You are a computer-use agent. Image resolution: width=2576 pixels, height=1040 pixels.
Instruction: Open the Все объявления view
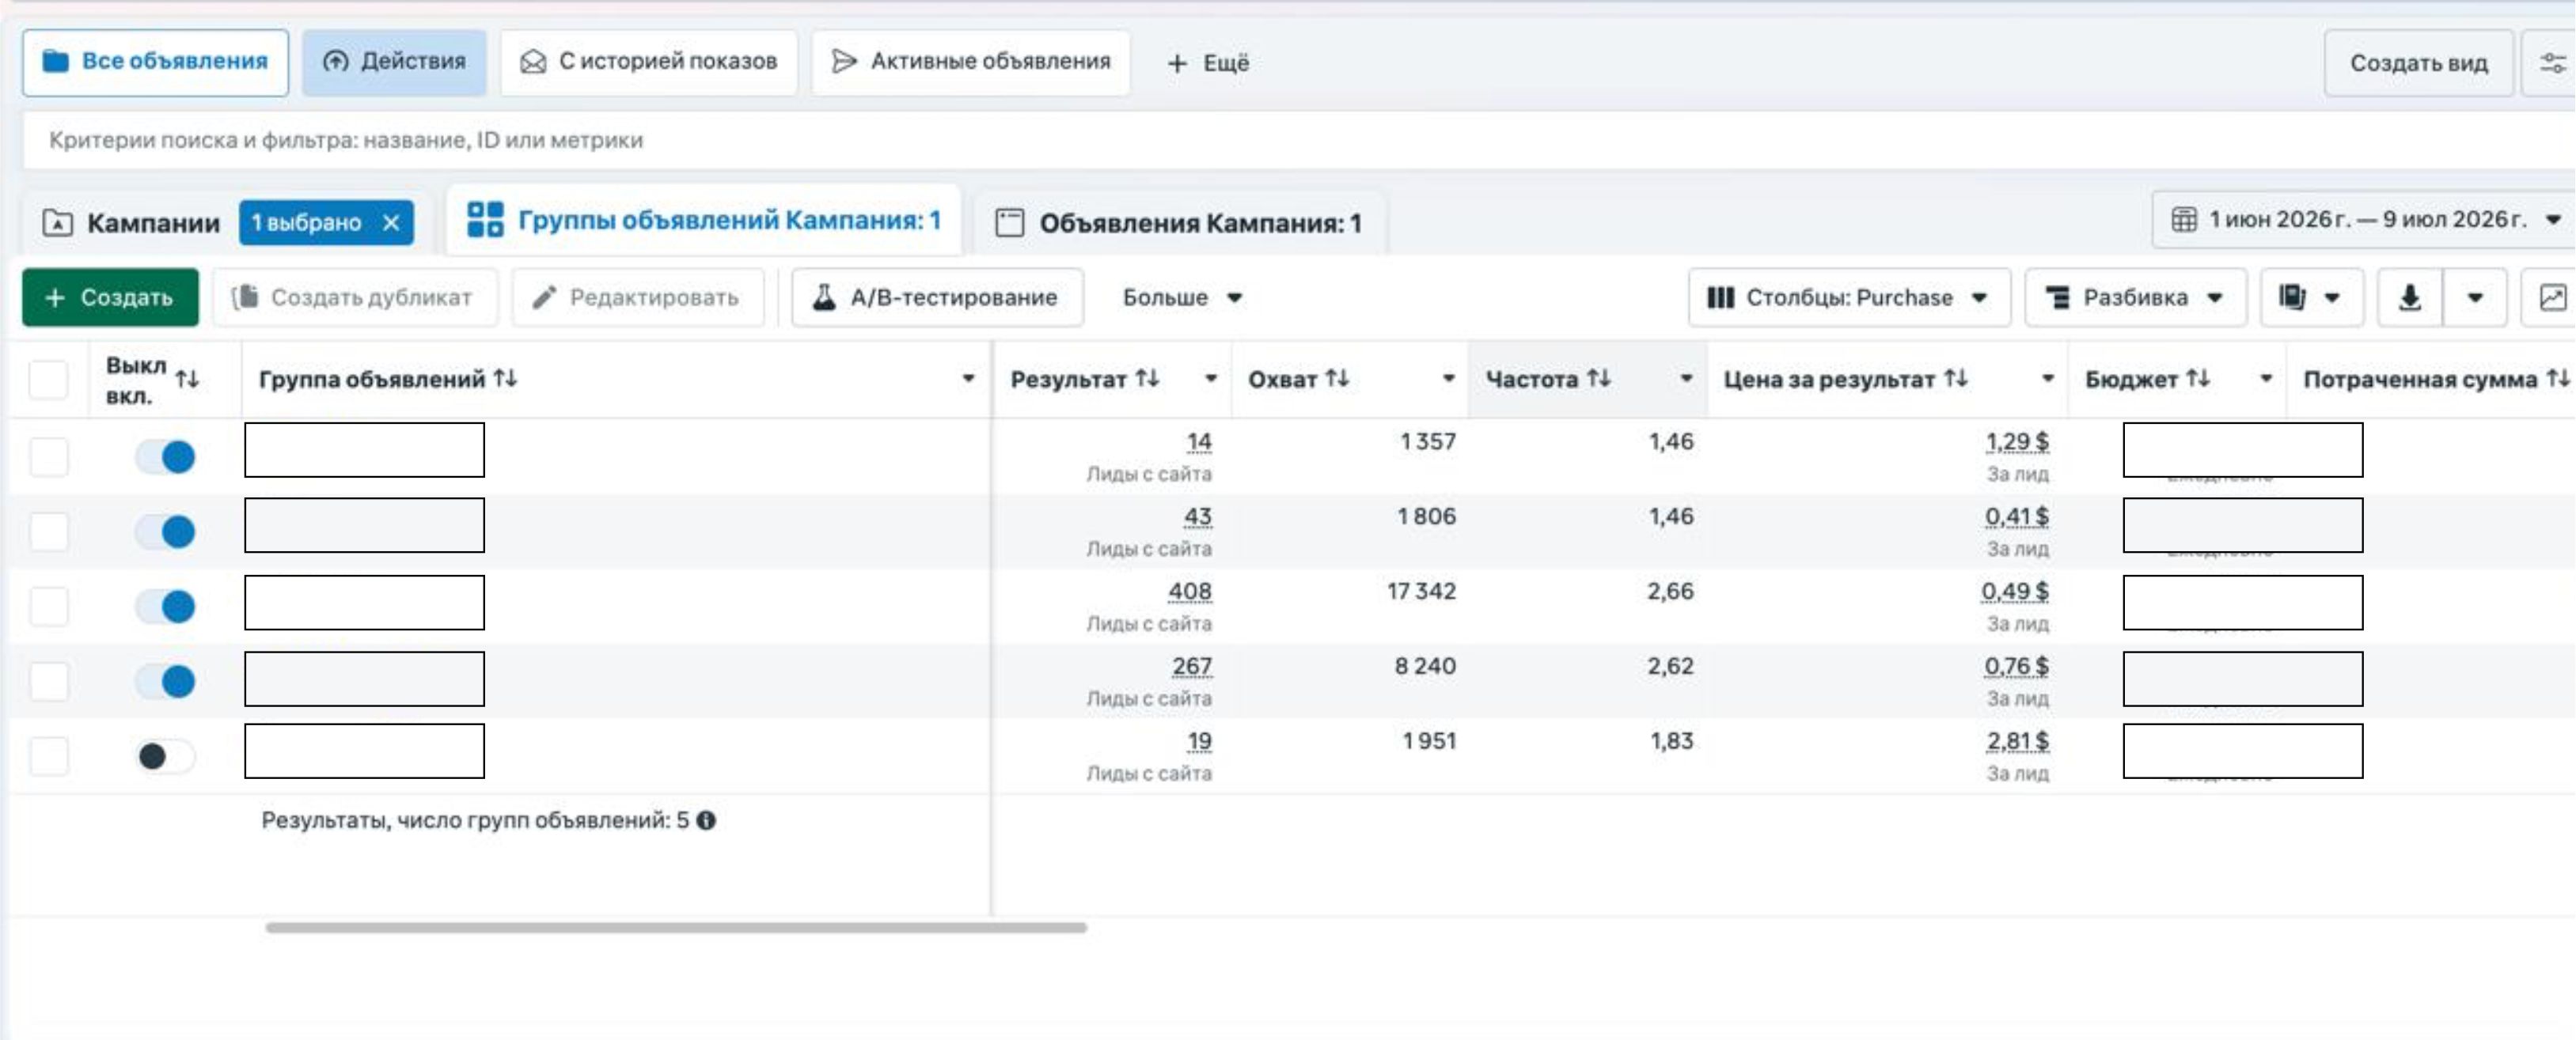click(155, 62)
